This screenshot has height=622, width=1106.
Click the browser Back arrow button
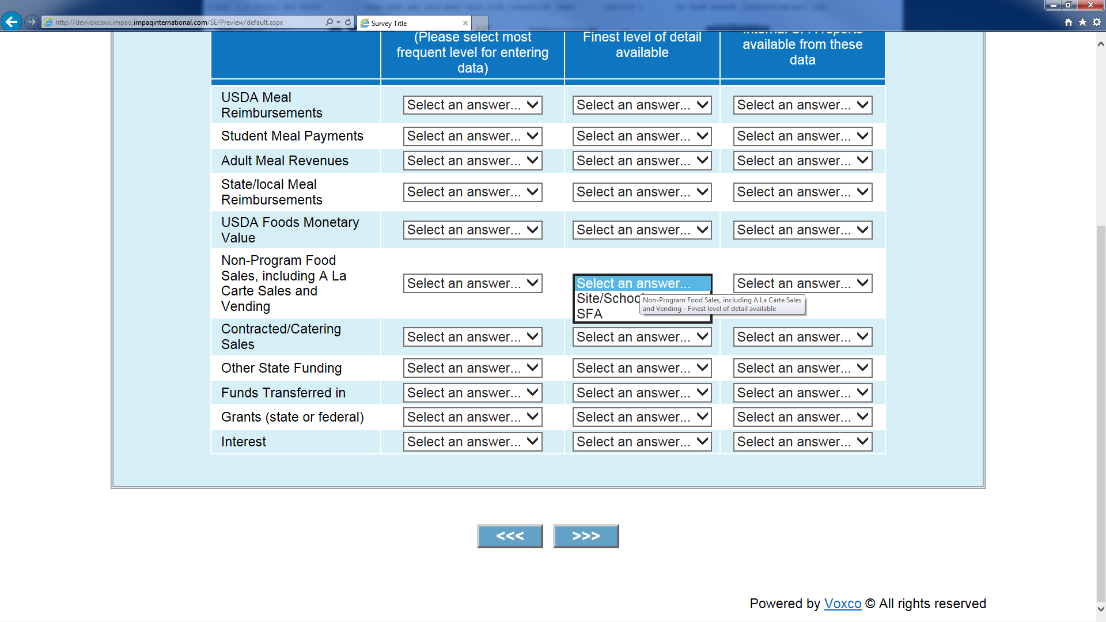[x=12, y=22]
